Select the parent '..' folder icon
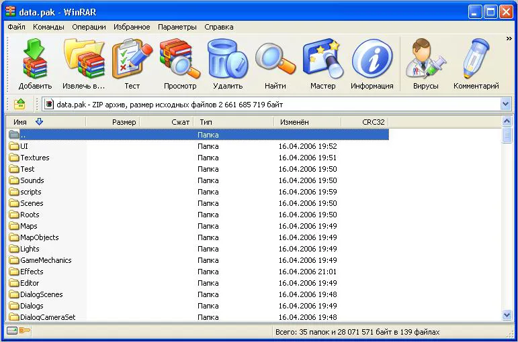The image size is (518, 342). pos(14,135)
